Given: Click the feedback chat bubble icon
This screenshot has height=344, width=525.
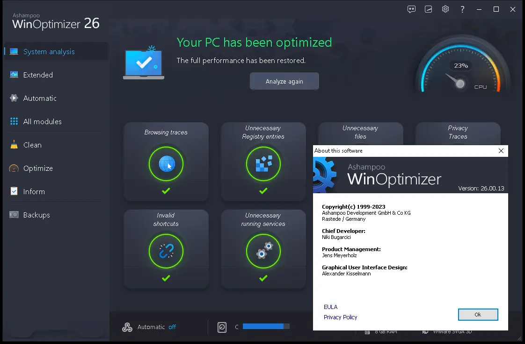Looking at the screenshot, I should [x=411, y=9].
